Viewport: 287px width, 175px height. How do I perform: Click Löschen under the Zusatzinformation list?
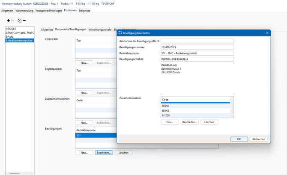coord(209,122)
